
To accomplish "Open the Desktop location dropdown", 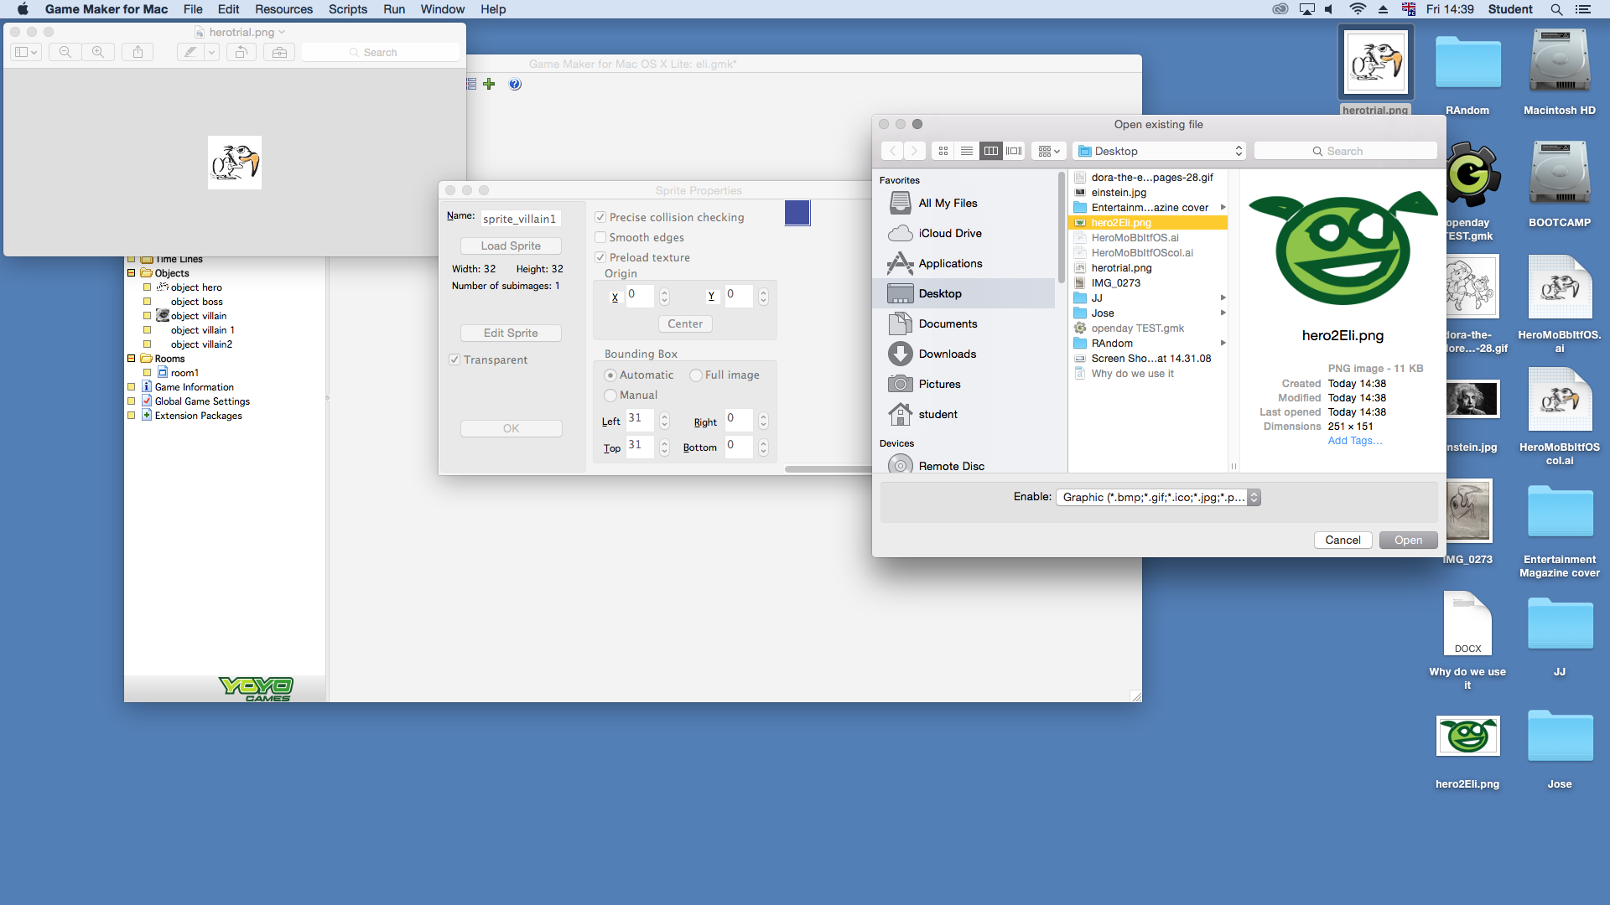I will pos(1159,151).
